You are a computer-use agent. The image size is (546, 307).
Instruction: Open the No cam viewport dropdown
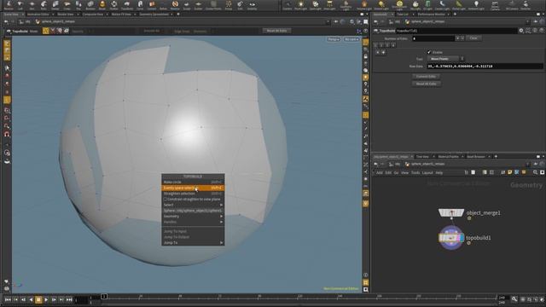coord(351,39)
